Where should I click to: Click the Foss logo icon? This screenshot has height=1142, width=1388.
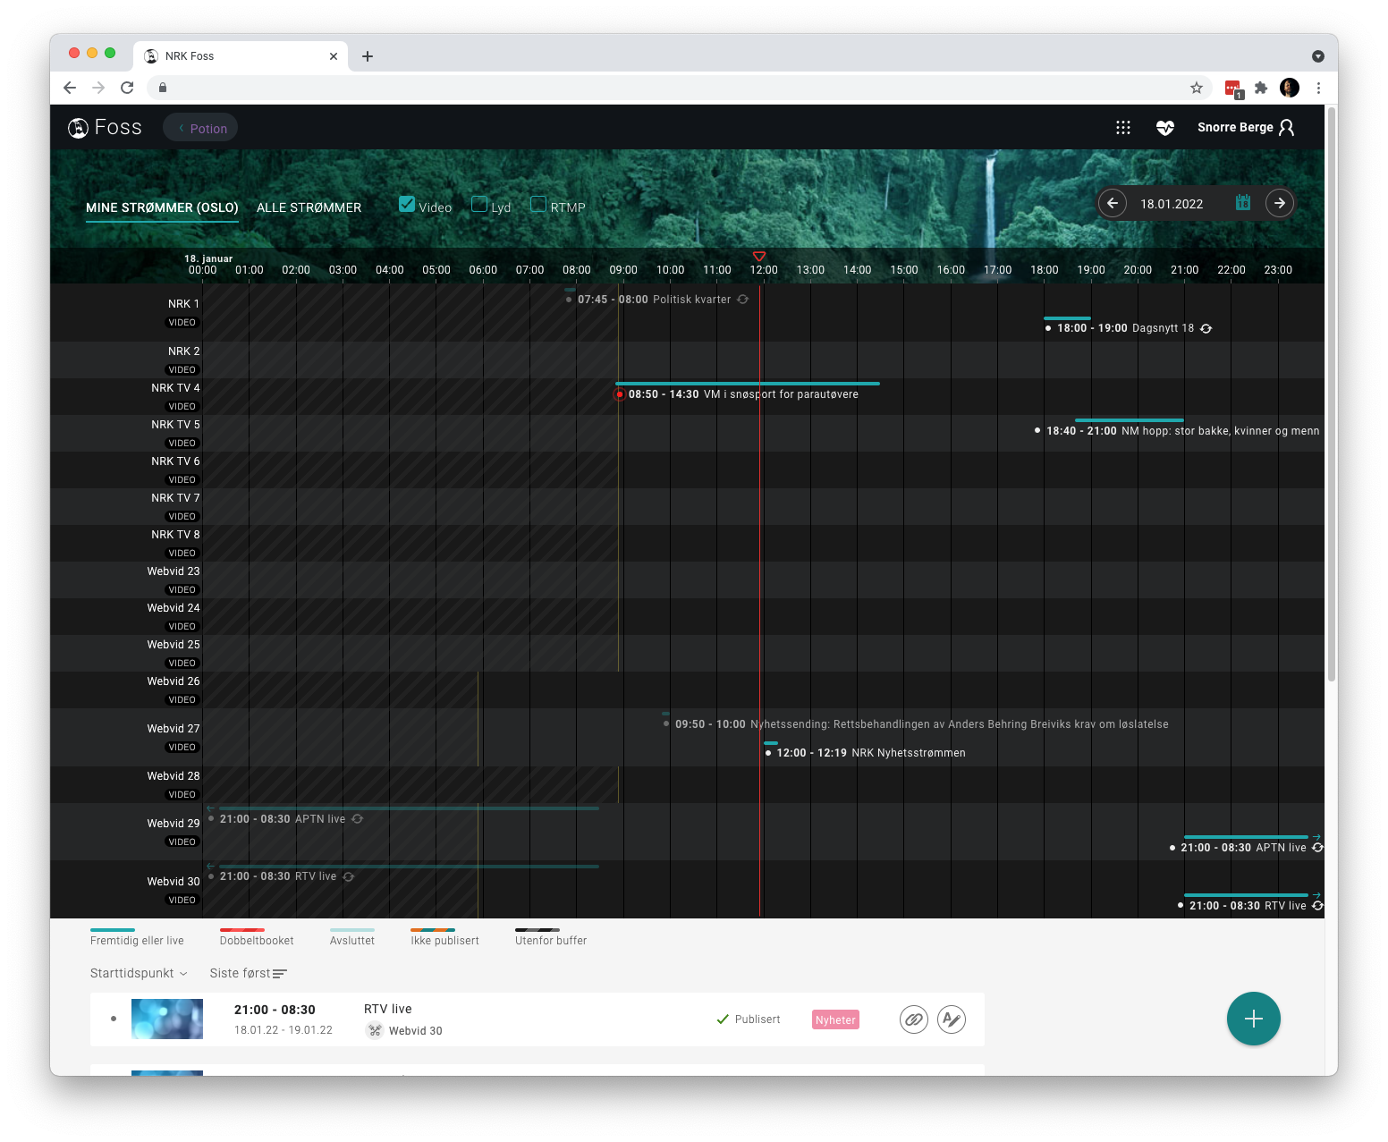point(79,128)
